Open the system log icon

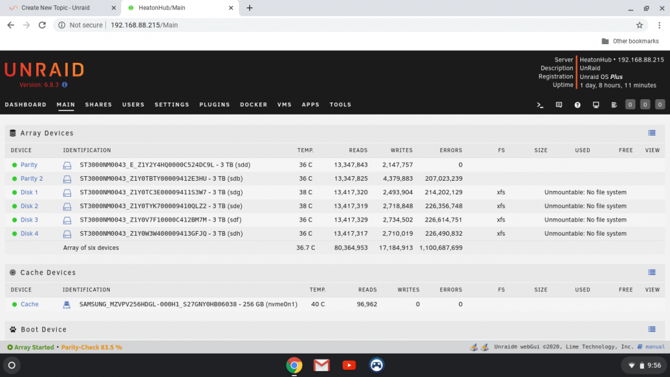click(x=614, y=105)
